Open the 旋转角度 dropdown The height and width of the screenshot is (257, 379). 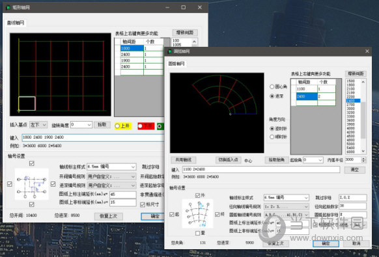[81, 125]
